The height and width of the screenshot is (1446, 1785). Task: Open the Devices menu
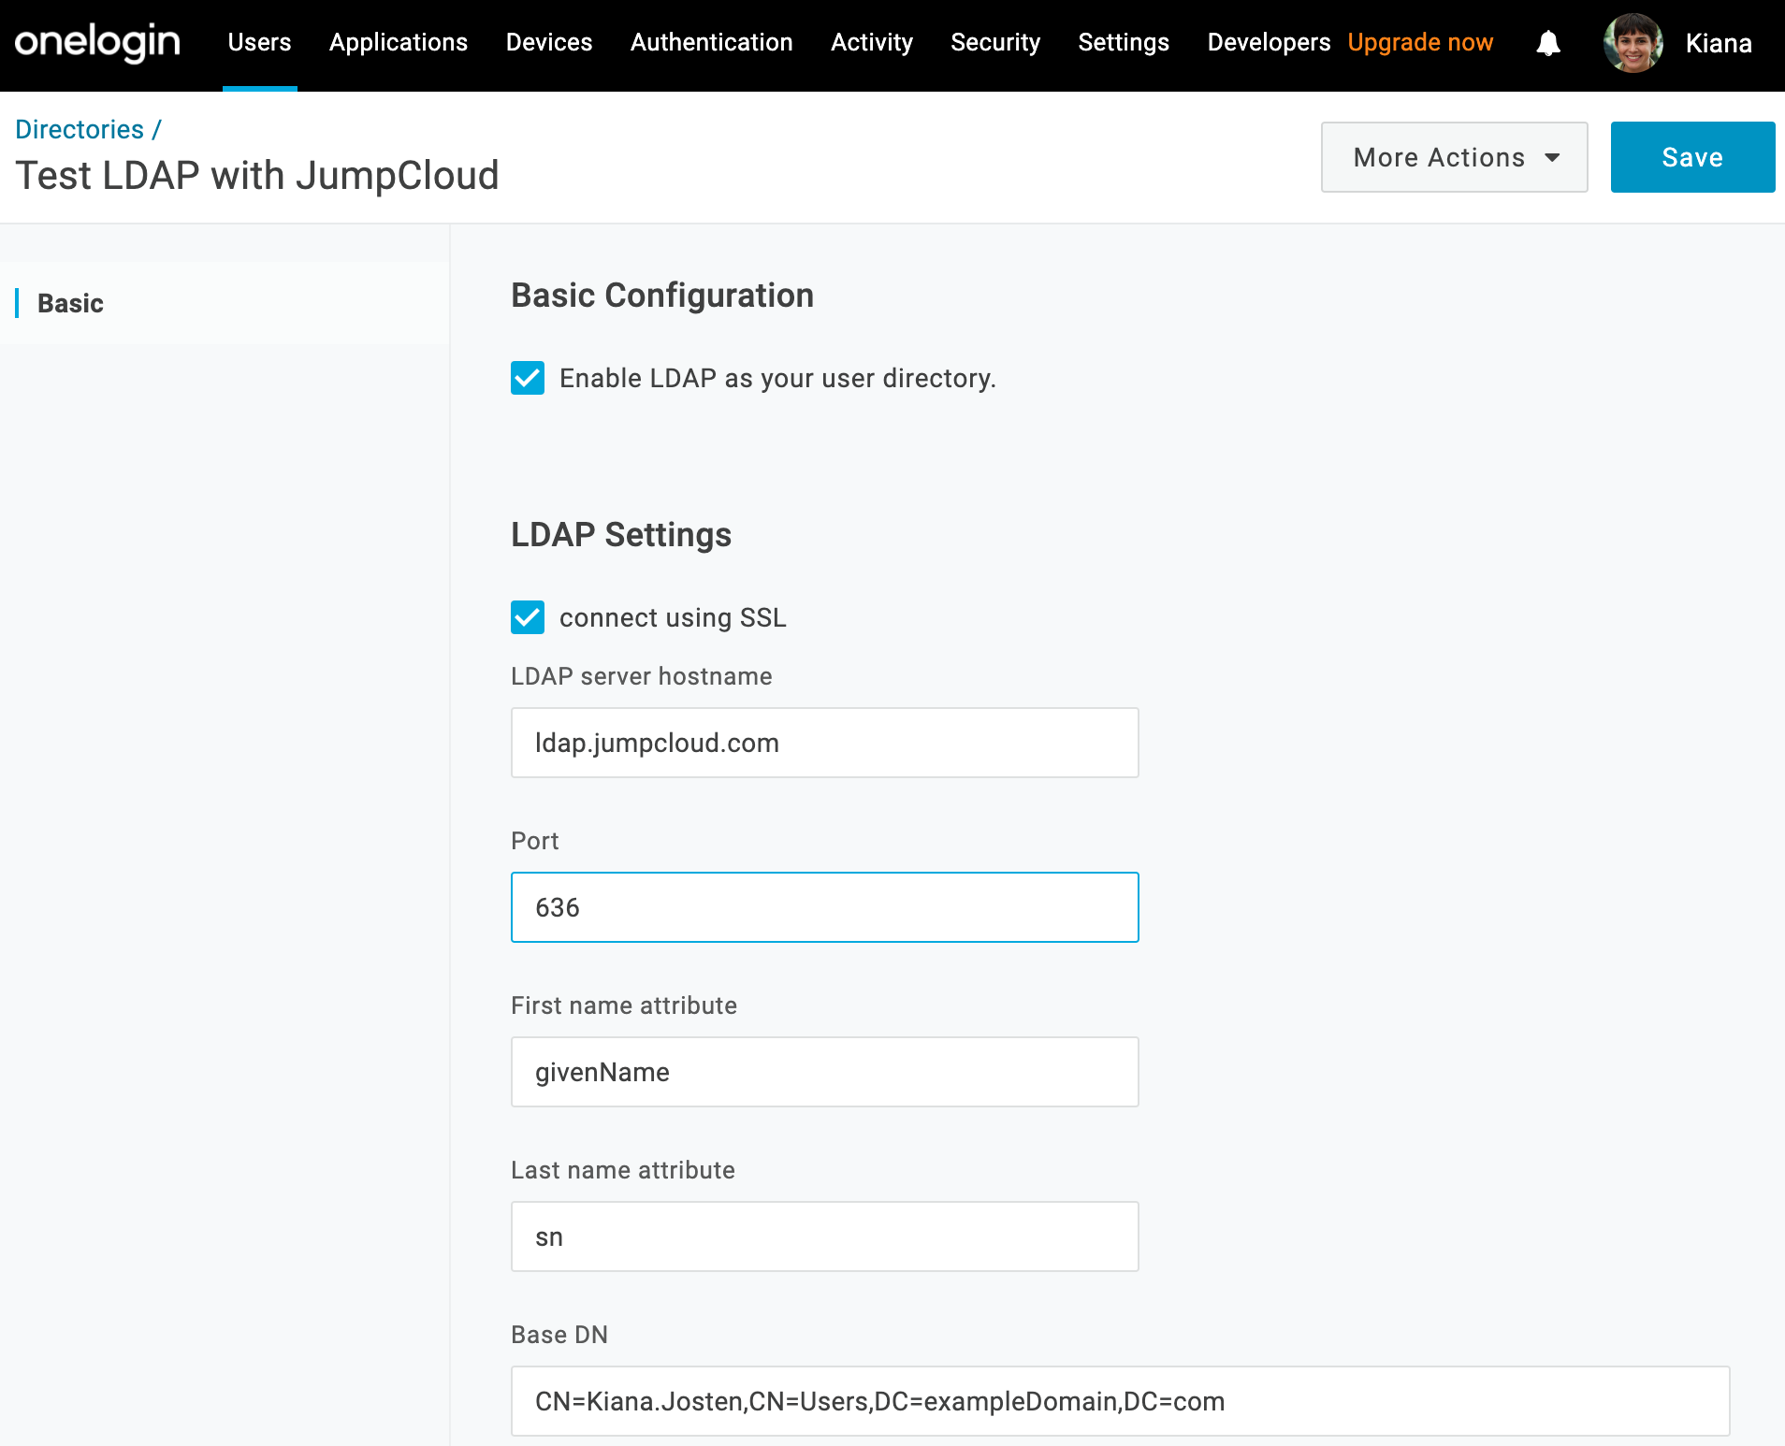[x=548, y=43]
